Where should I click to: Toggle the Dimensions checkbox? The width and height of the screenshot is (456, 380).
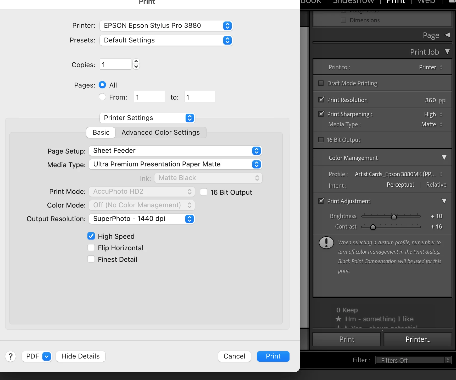click(x=343, y=20)
